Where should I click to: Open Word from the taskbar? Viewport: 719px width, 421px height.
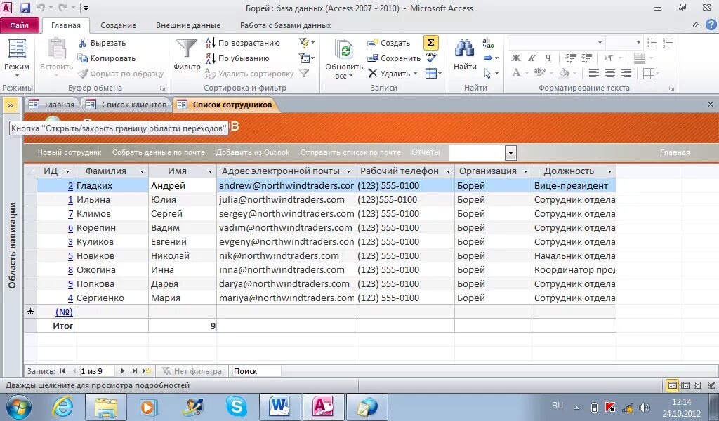click(279, 406)
